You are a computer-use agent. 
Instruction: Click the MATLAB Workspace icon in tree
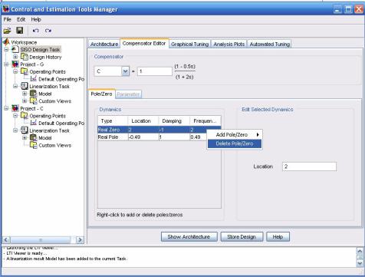coord(6,42)
